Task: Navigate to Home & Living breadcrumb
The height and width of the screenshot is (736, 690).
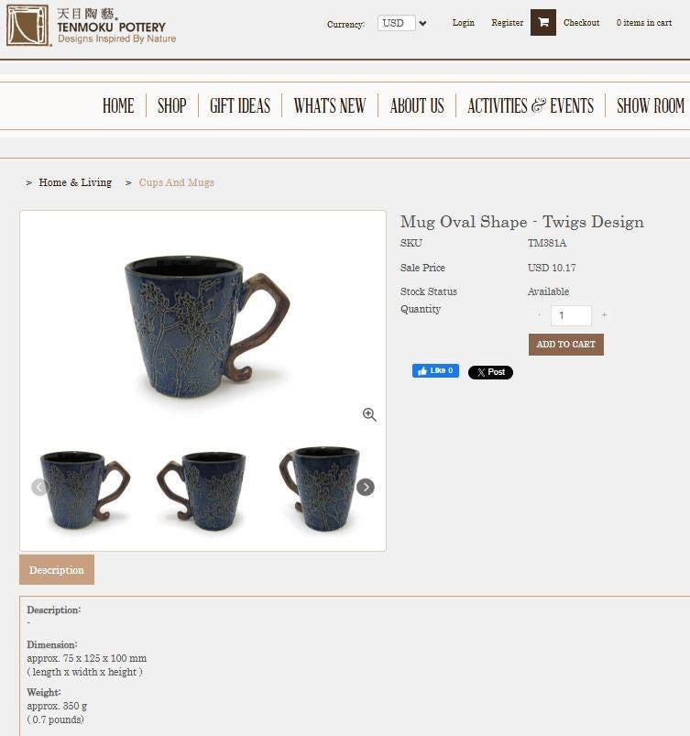Action: (x=75, y=182)
